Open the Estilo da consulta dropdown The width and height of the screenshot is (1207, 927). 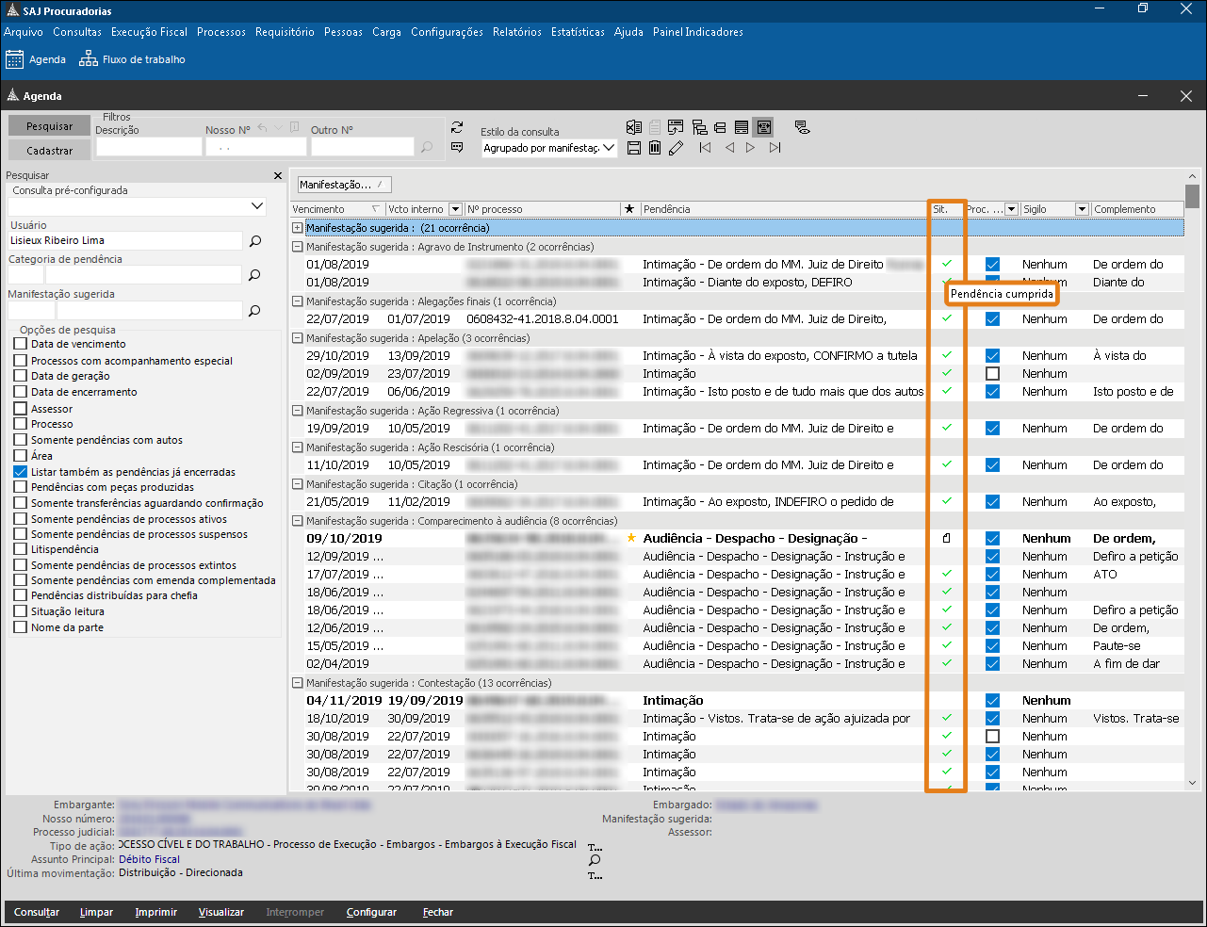click(x=609, y=148)
